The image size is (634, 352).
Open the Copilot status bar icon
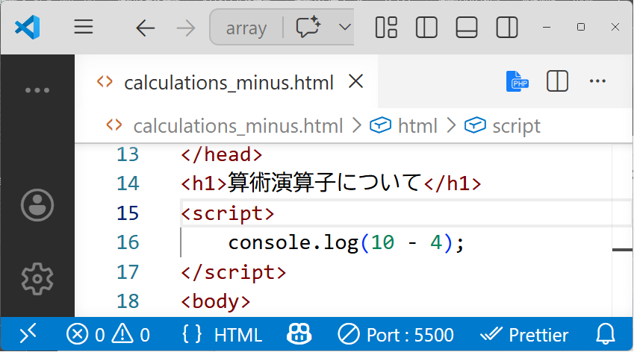click(x=299, y=334)
